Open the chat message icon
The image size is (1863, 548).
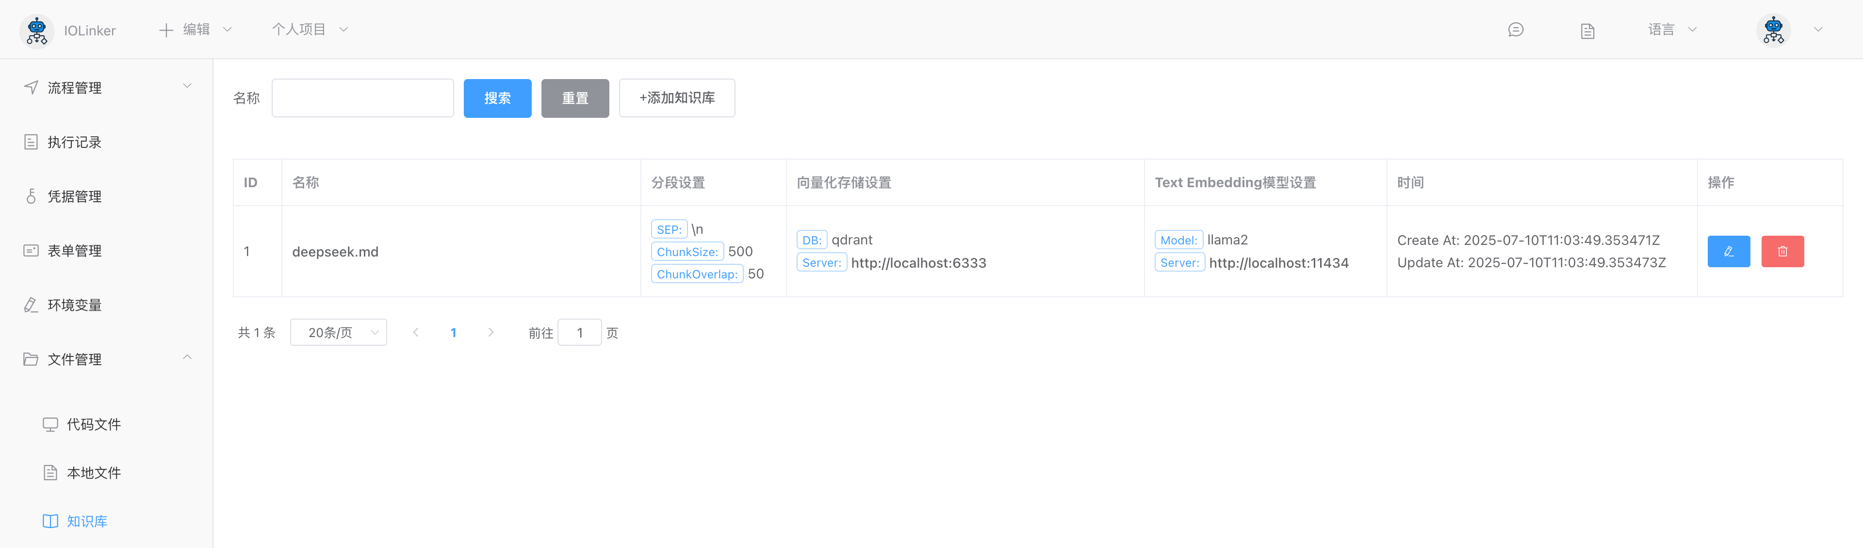pyautogui.click(x=1515, y=30)
